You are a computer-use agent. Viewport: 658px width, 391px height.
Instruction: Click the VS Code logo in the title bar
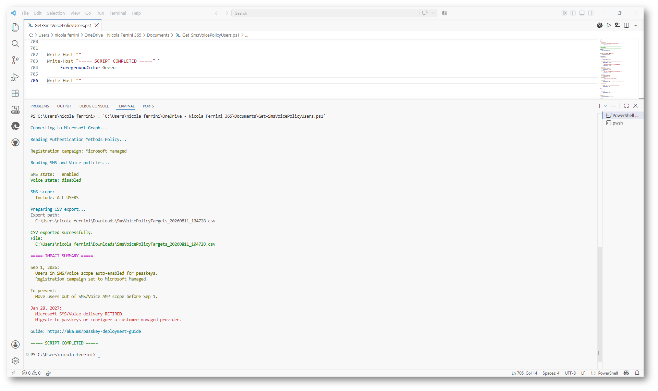click(x=13, y=13)
